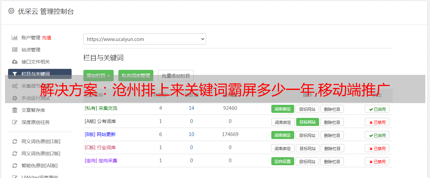Toggle 已启用 status of 采集交流
Screen dimensions: 430x178
pos(377,109)
